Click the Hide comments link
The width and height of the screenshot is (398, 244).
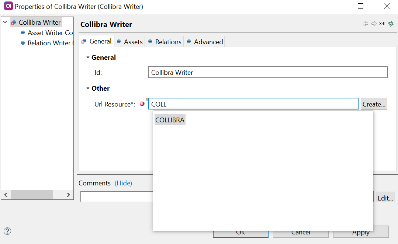pos(123,183)
